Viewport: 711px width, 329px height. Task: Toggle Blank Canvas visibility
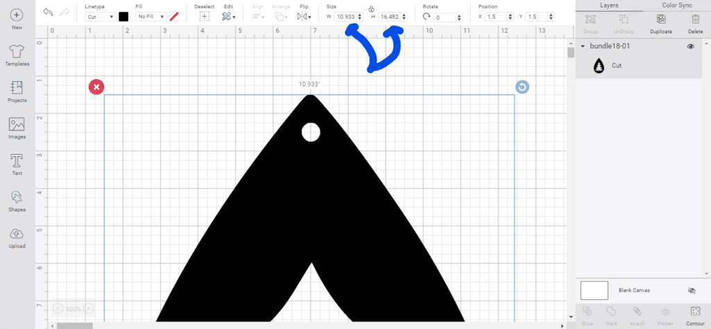pos(691,291)
